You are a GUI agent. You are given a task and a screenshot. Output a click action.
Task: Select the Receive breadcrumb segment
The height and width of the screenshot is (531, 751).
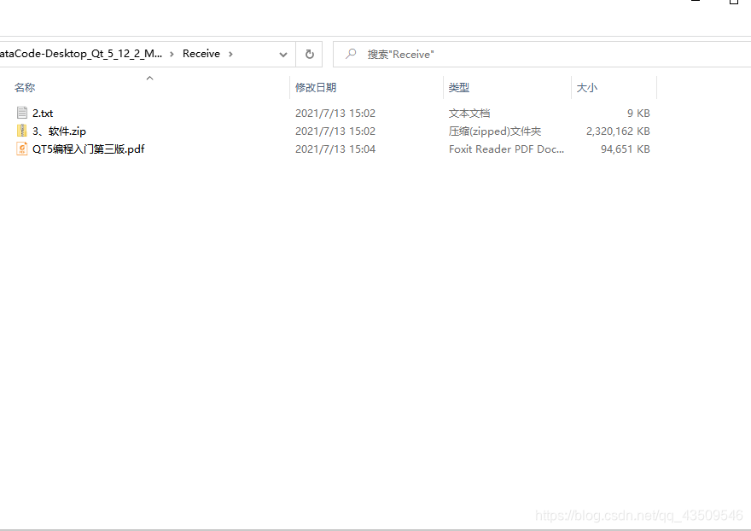(201, 54)
